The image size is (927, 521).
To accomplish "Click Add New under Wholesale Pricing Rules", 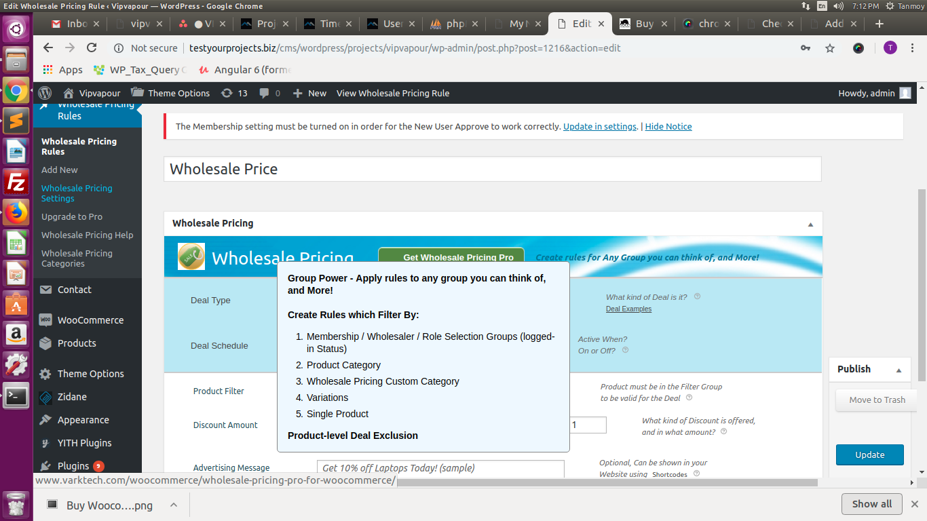I will pyautogui.click(x=60, y=170).
